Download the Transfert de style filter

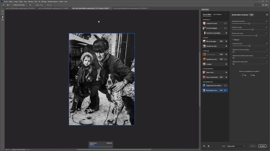click(226, 46)
